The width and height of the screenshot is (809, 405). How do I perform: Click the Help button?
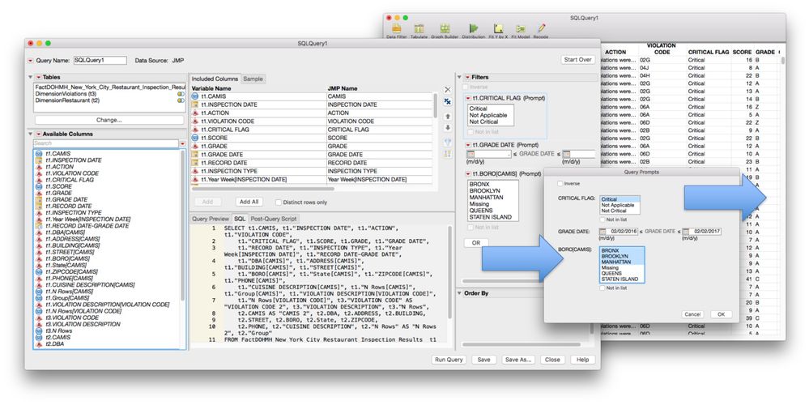(x=582, y=360)
